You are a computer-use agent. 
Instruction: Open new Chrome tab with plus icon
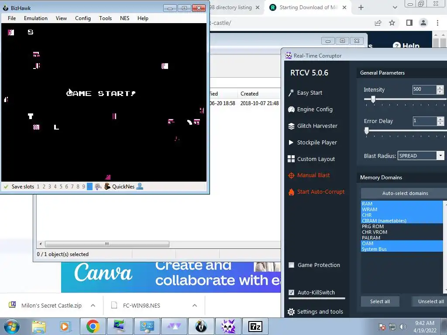361,8
